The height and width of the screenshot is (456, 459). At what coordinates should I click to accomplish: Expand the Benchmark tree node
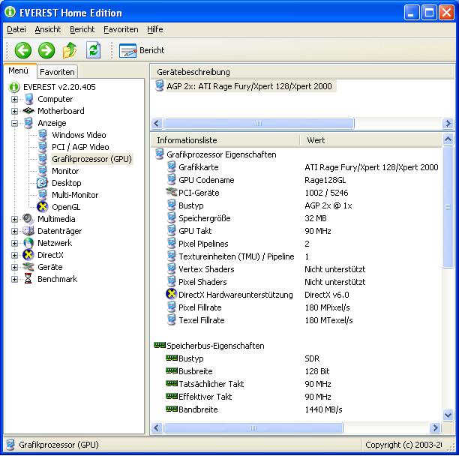[x=14, y=279]
